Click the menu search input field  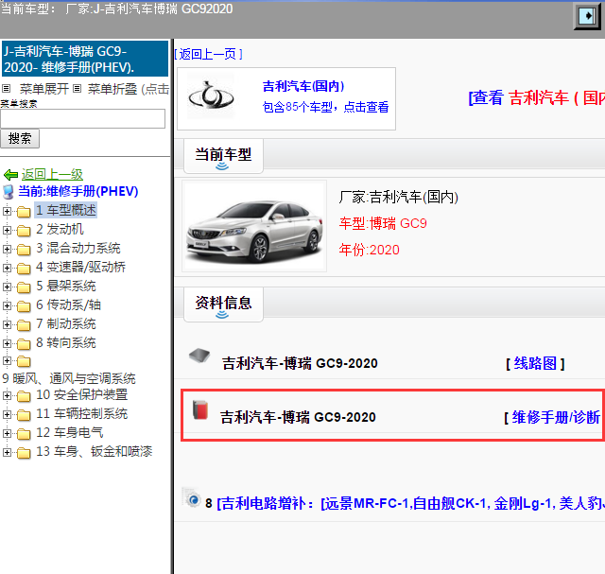tap(82, 118)
